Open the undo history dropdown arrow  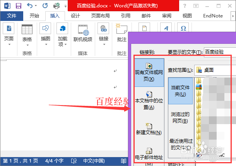click(x=36, y=6)
